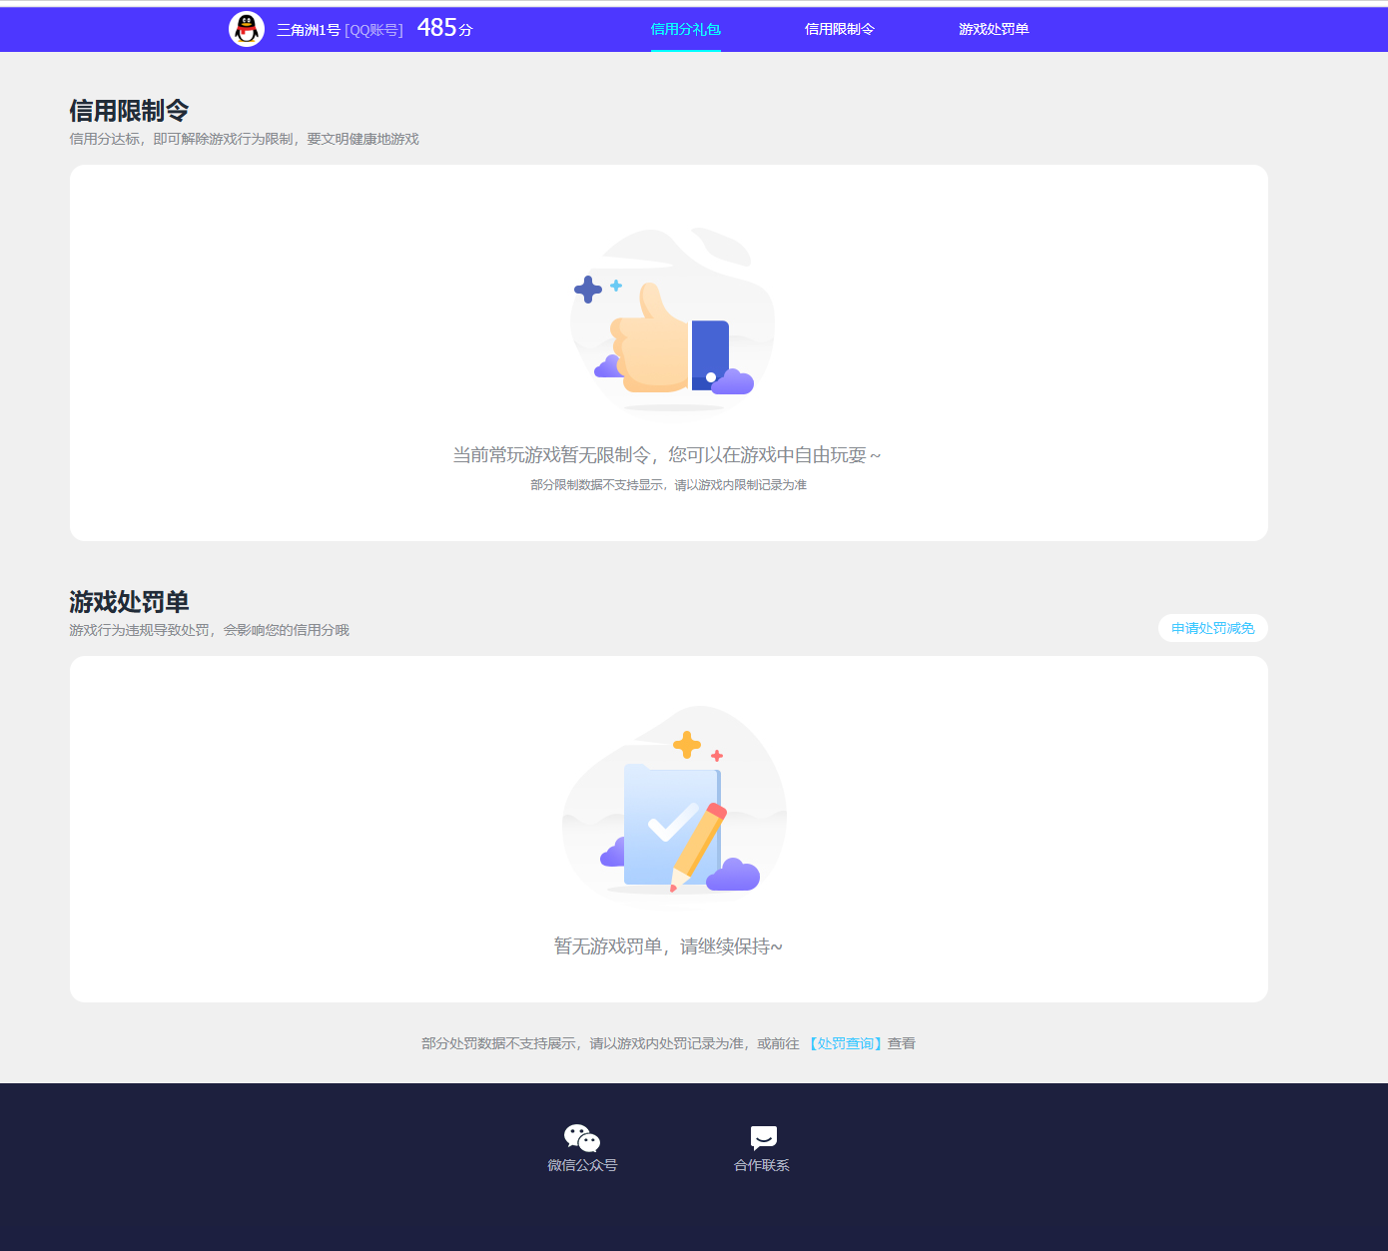Click the QQ penguin avatar icon
Viewport: 1388px width, 1251px height.
(247, 29)
